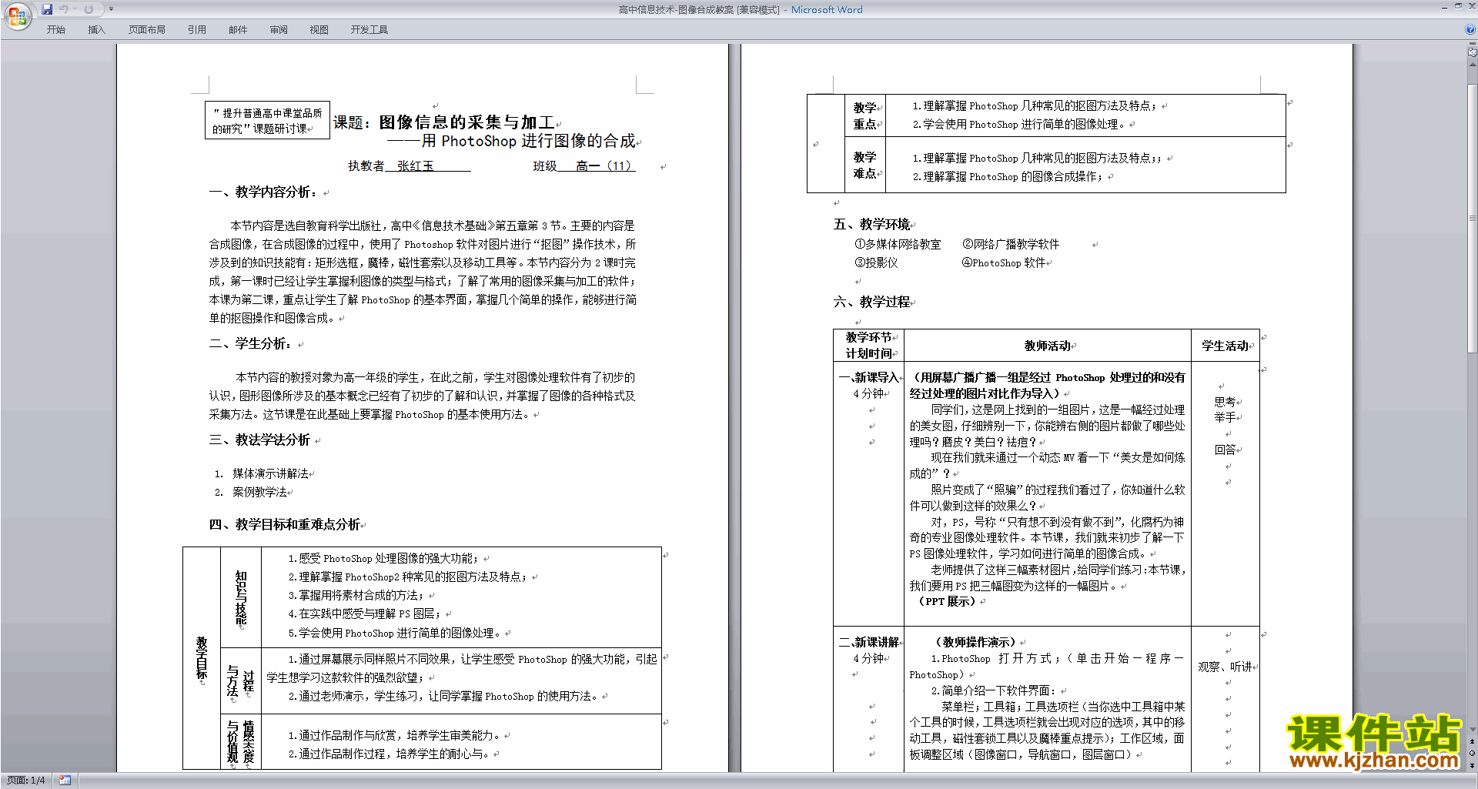Click the line 3.掌握用将素材合成的方法
This screenshot has height=789, width=1478.
356,595
